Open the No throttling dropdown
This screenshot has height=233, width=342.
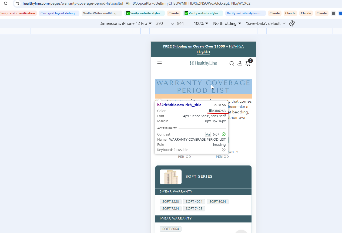(x=227, y=23)
